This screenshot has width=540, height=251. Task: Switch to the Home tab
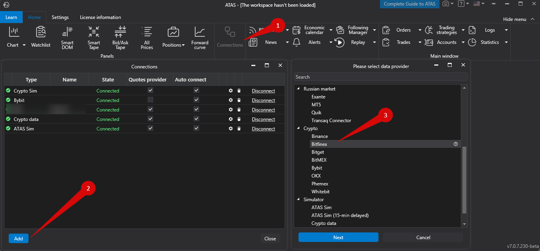coord(34,17)
